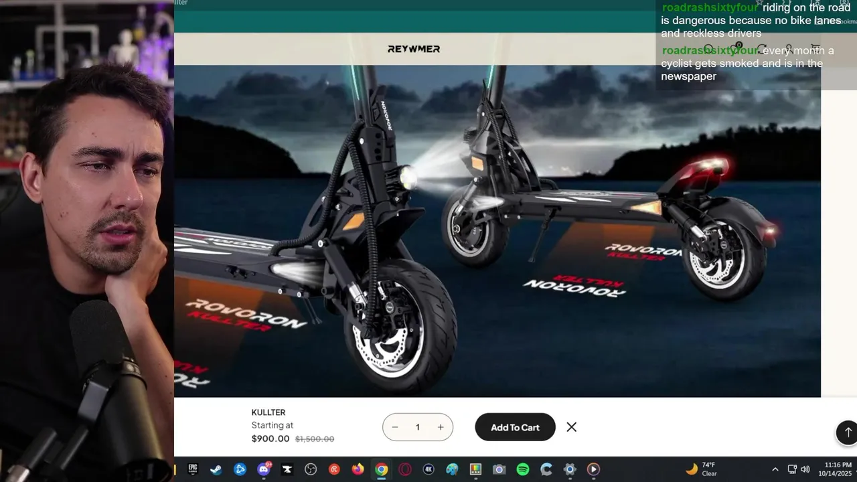The width and height of the screenshot is (857, 482).
Task: Open the wishlist heart icon in header
Action: [735, 50]
